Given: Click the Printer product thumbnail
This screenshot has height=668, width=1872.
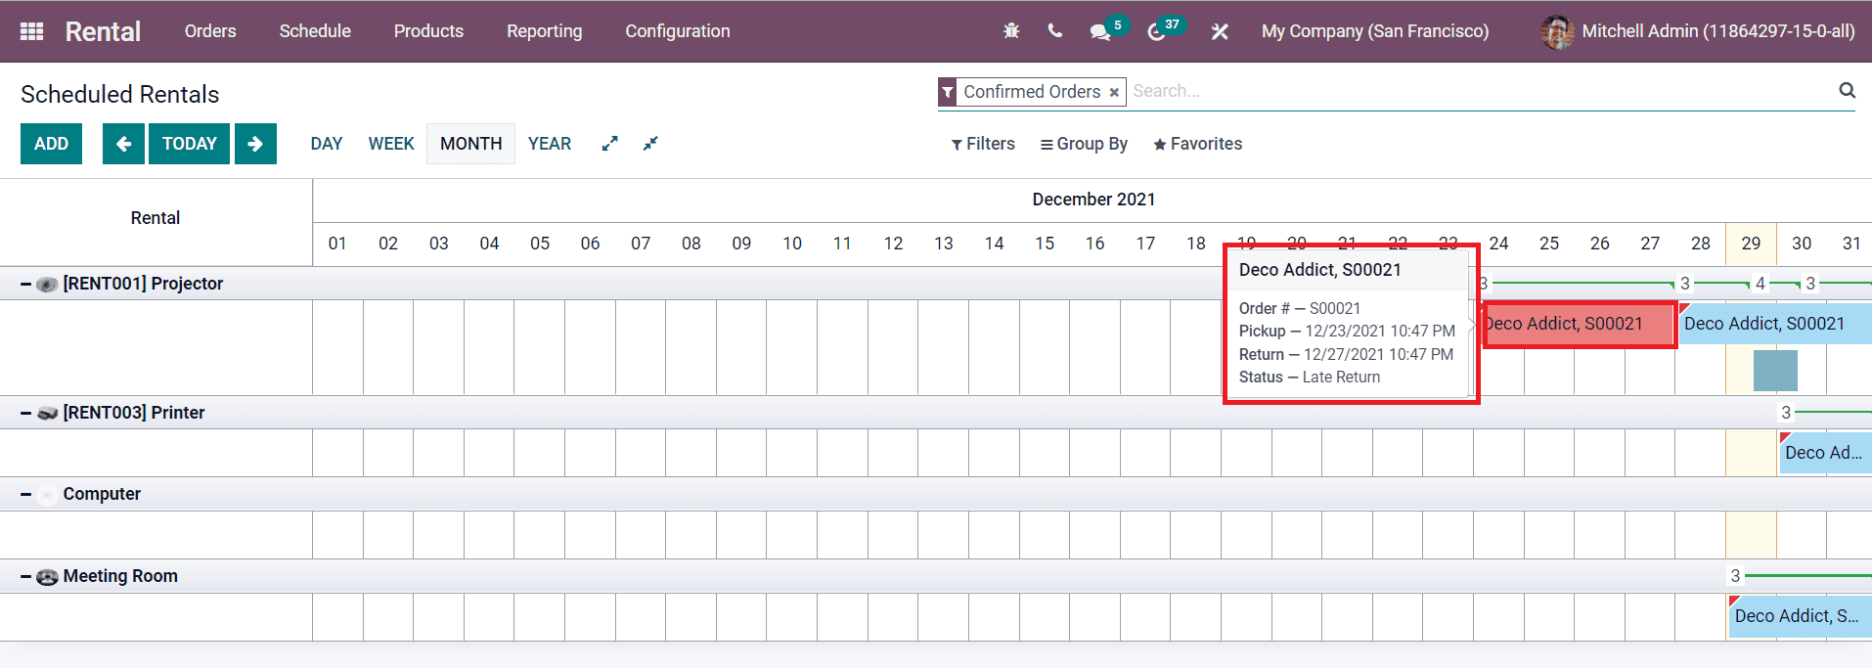Looking at the screenshot, I should coord(47,413).
